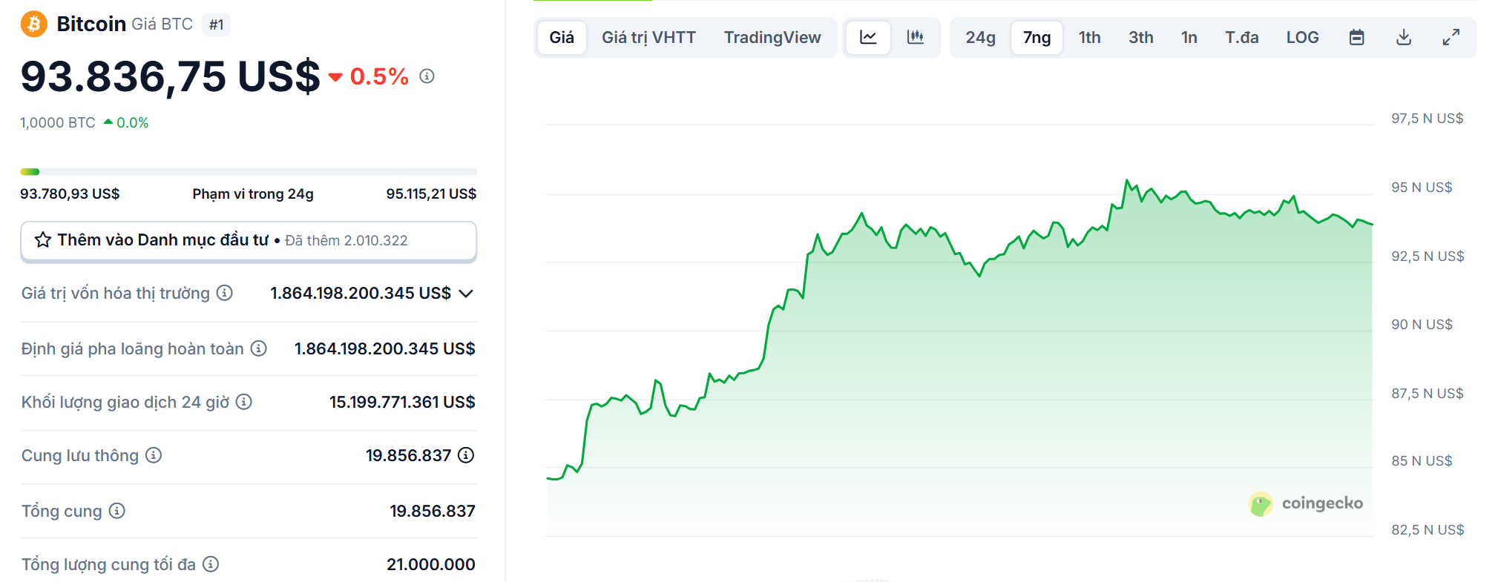Click the 1,0000 BTC value
Screen dimensions: 1495x582
click(x=58, y=122)
